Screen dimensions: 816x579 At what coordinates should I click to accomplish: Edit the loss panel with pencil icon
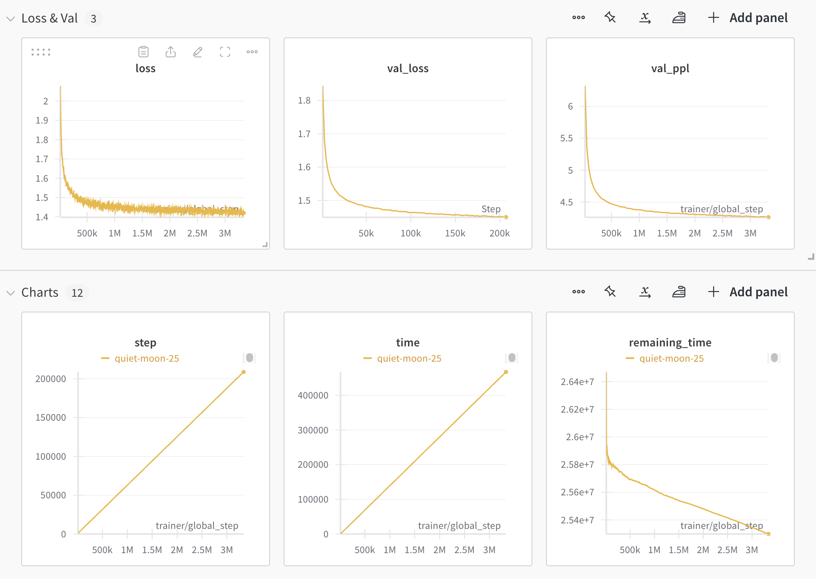click(198, 52)
